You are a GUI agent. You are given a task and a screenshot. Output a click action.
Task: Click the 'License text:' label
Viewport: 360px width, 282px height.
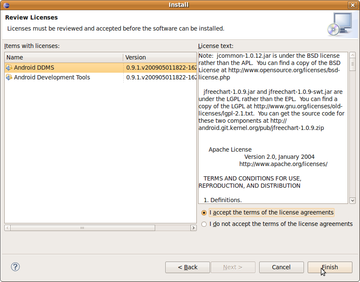[216, 46]
